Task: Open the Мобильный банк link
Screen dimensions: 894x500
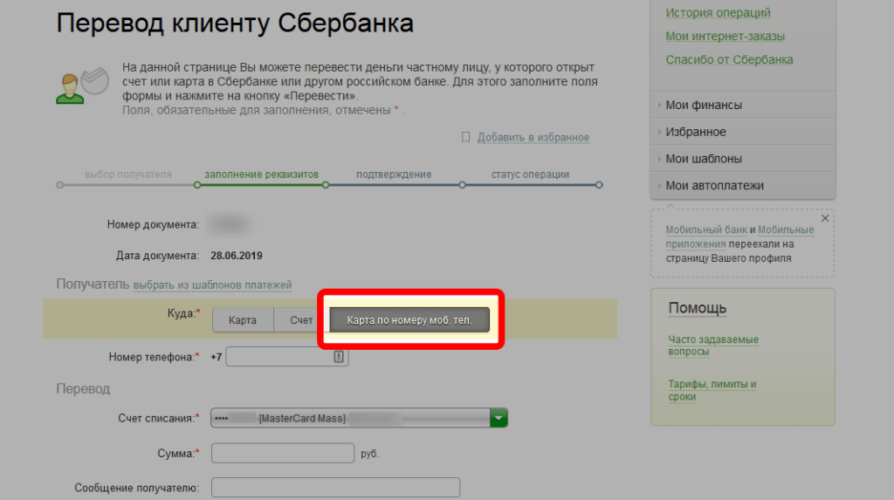Action: click(705, 229)
